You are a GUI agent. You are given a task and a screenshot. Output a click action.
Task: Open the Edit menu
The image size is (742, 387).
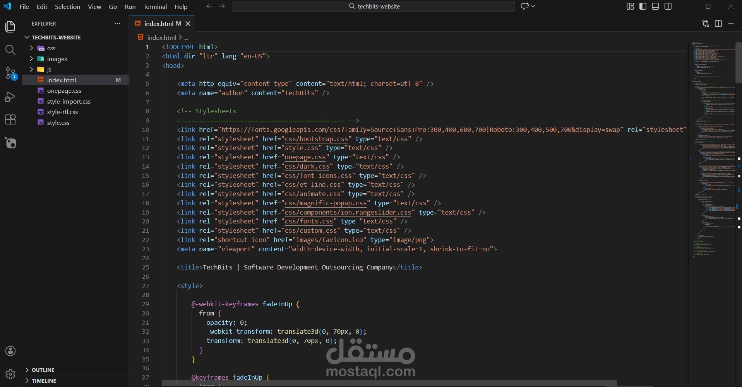(42, 7)
